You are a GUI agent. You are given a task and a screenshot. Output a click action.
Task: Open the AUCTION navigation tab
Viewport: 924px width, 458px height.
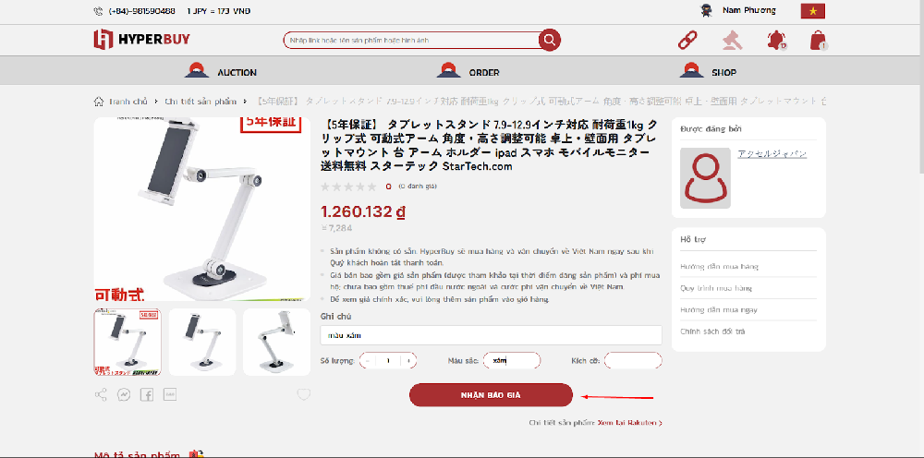pyautogui.click(x=221, y=71)
